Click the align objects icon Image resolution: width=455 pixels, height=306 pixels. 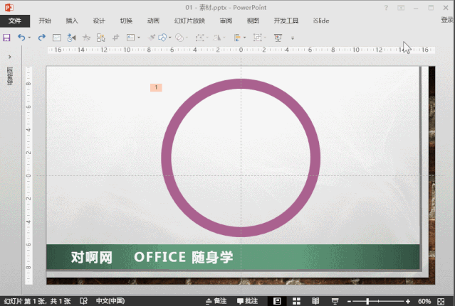pyautogui.click(x=237, y=38)
